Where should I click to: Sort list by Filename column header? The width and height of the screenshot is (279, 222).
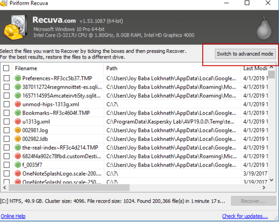coord(58,68)
